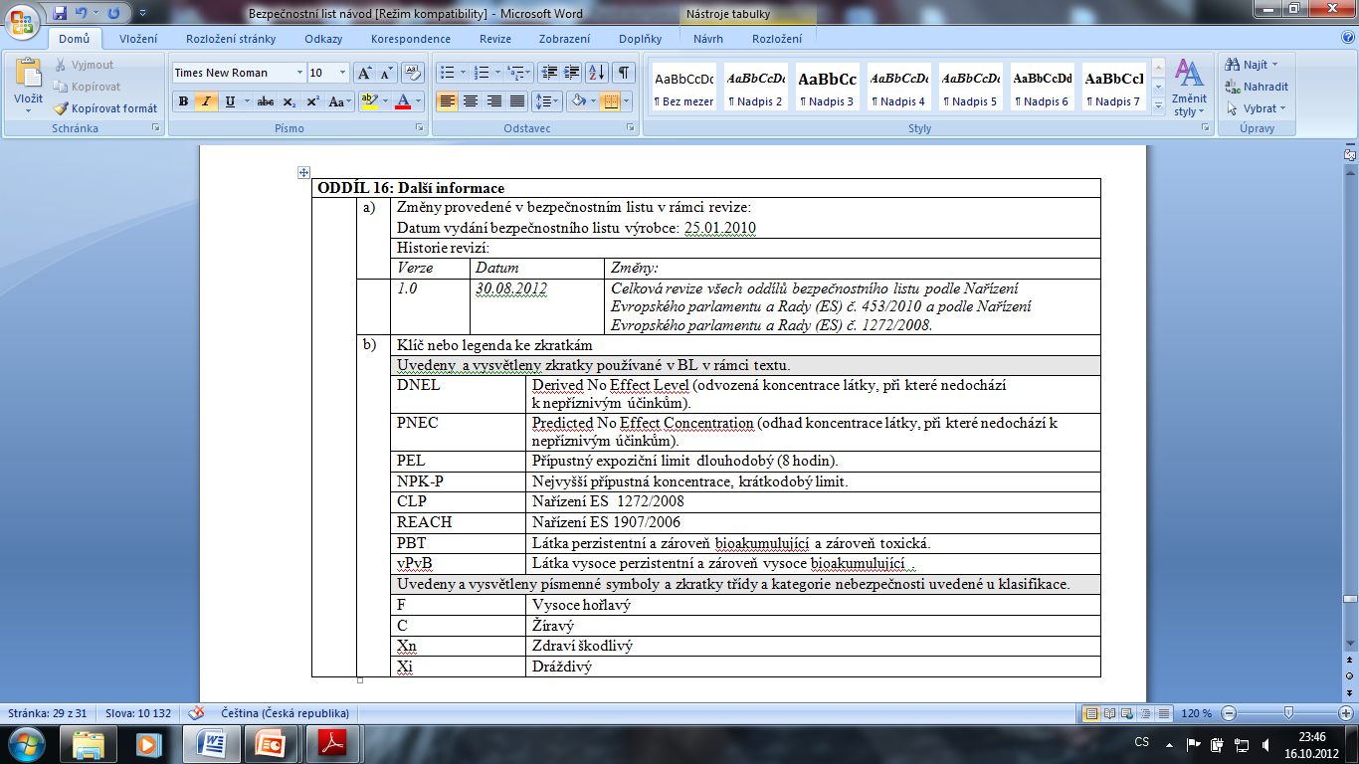This screenshot has height=764, width=1359.
Task: Open the bullets list dropdown arrow
Action: 462,73
